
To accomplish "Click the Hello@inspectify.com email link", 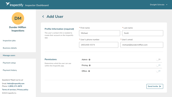I will 16,83.
